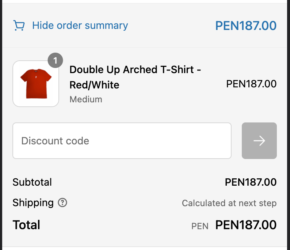Click the T-shirt line item price

pos(251,84)
